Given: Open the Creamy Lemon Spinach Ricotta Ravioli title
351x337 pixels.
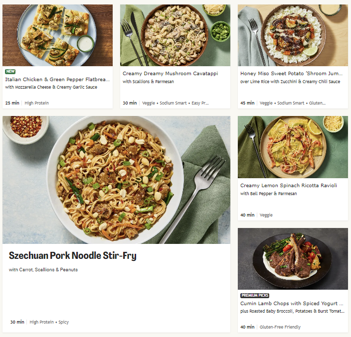Looking at the screenshot, I should (288, 186).
